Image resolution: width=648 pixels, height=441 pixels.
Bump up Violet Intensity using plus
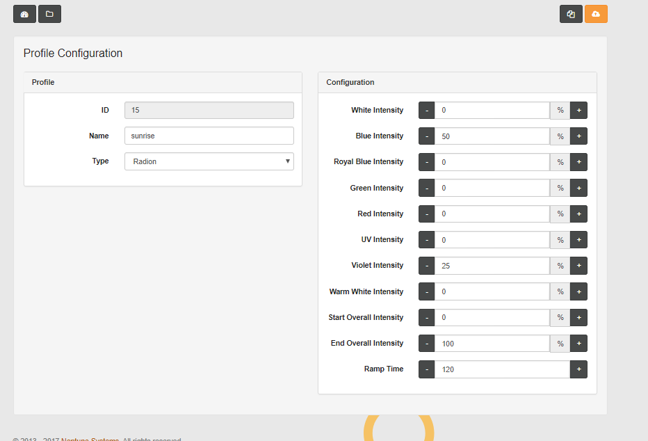coord(578,266)
